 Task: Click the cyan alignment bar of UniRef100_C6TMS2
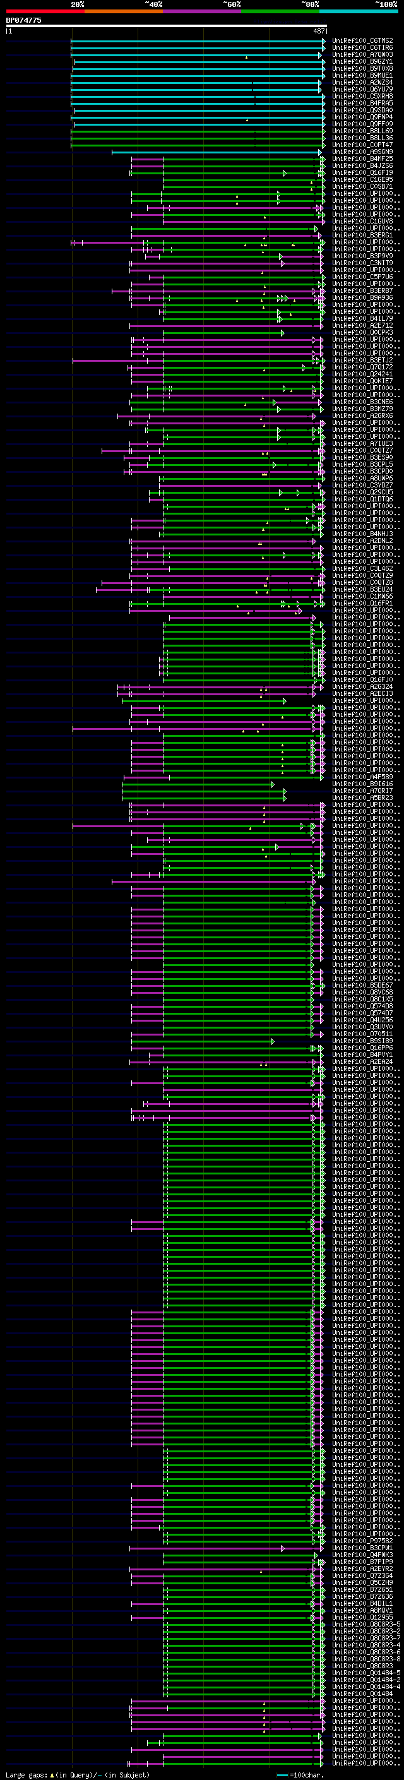click(198, 41)
